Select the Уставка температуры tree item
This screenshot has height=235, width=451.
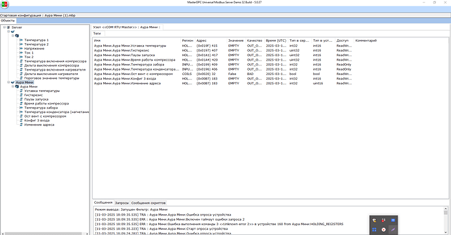point(42,91)
